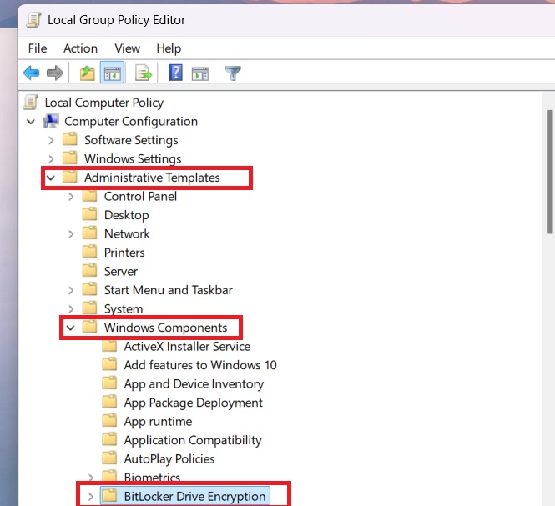Expand the Windows Settings node
Viewport: 555px width, 506px height.
[x=51, y=159]
